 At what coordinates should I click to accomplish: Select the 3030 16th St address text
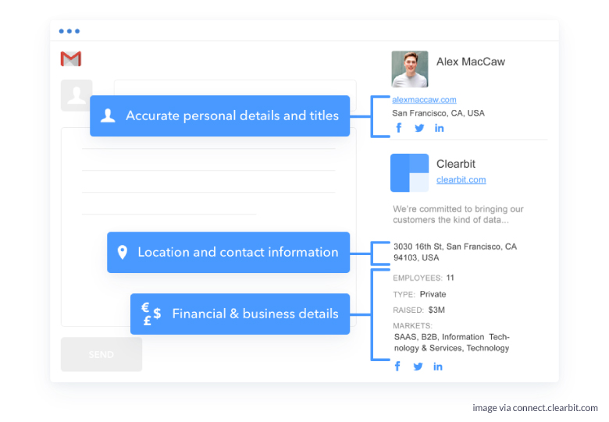click(455, 252)
